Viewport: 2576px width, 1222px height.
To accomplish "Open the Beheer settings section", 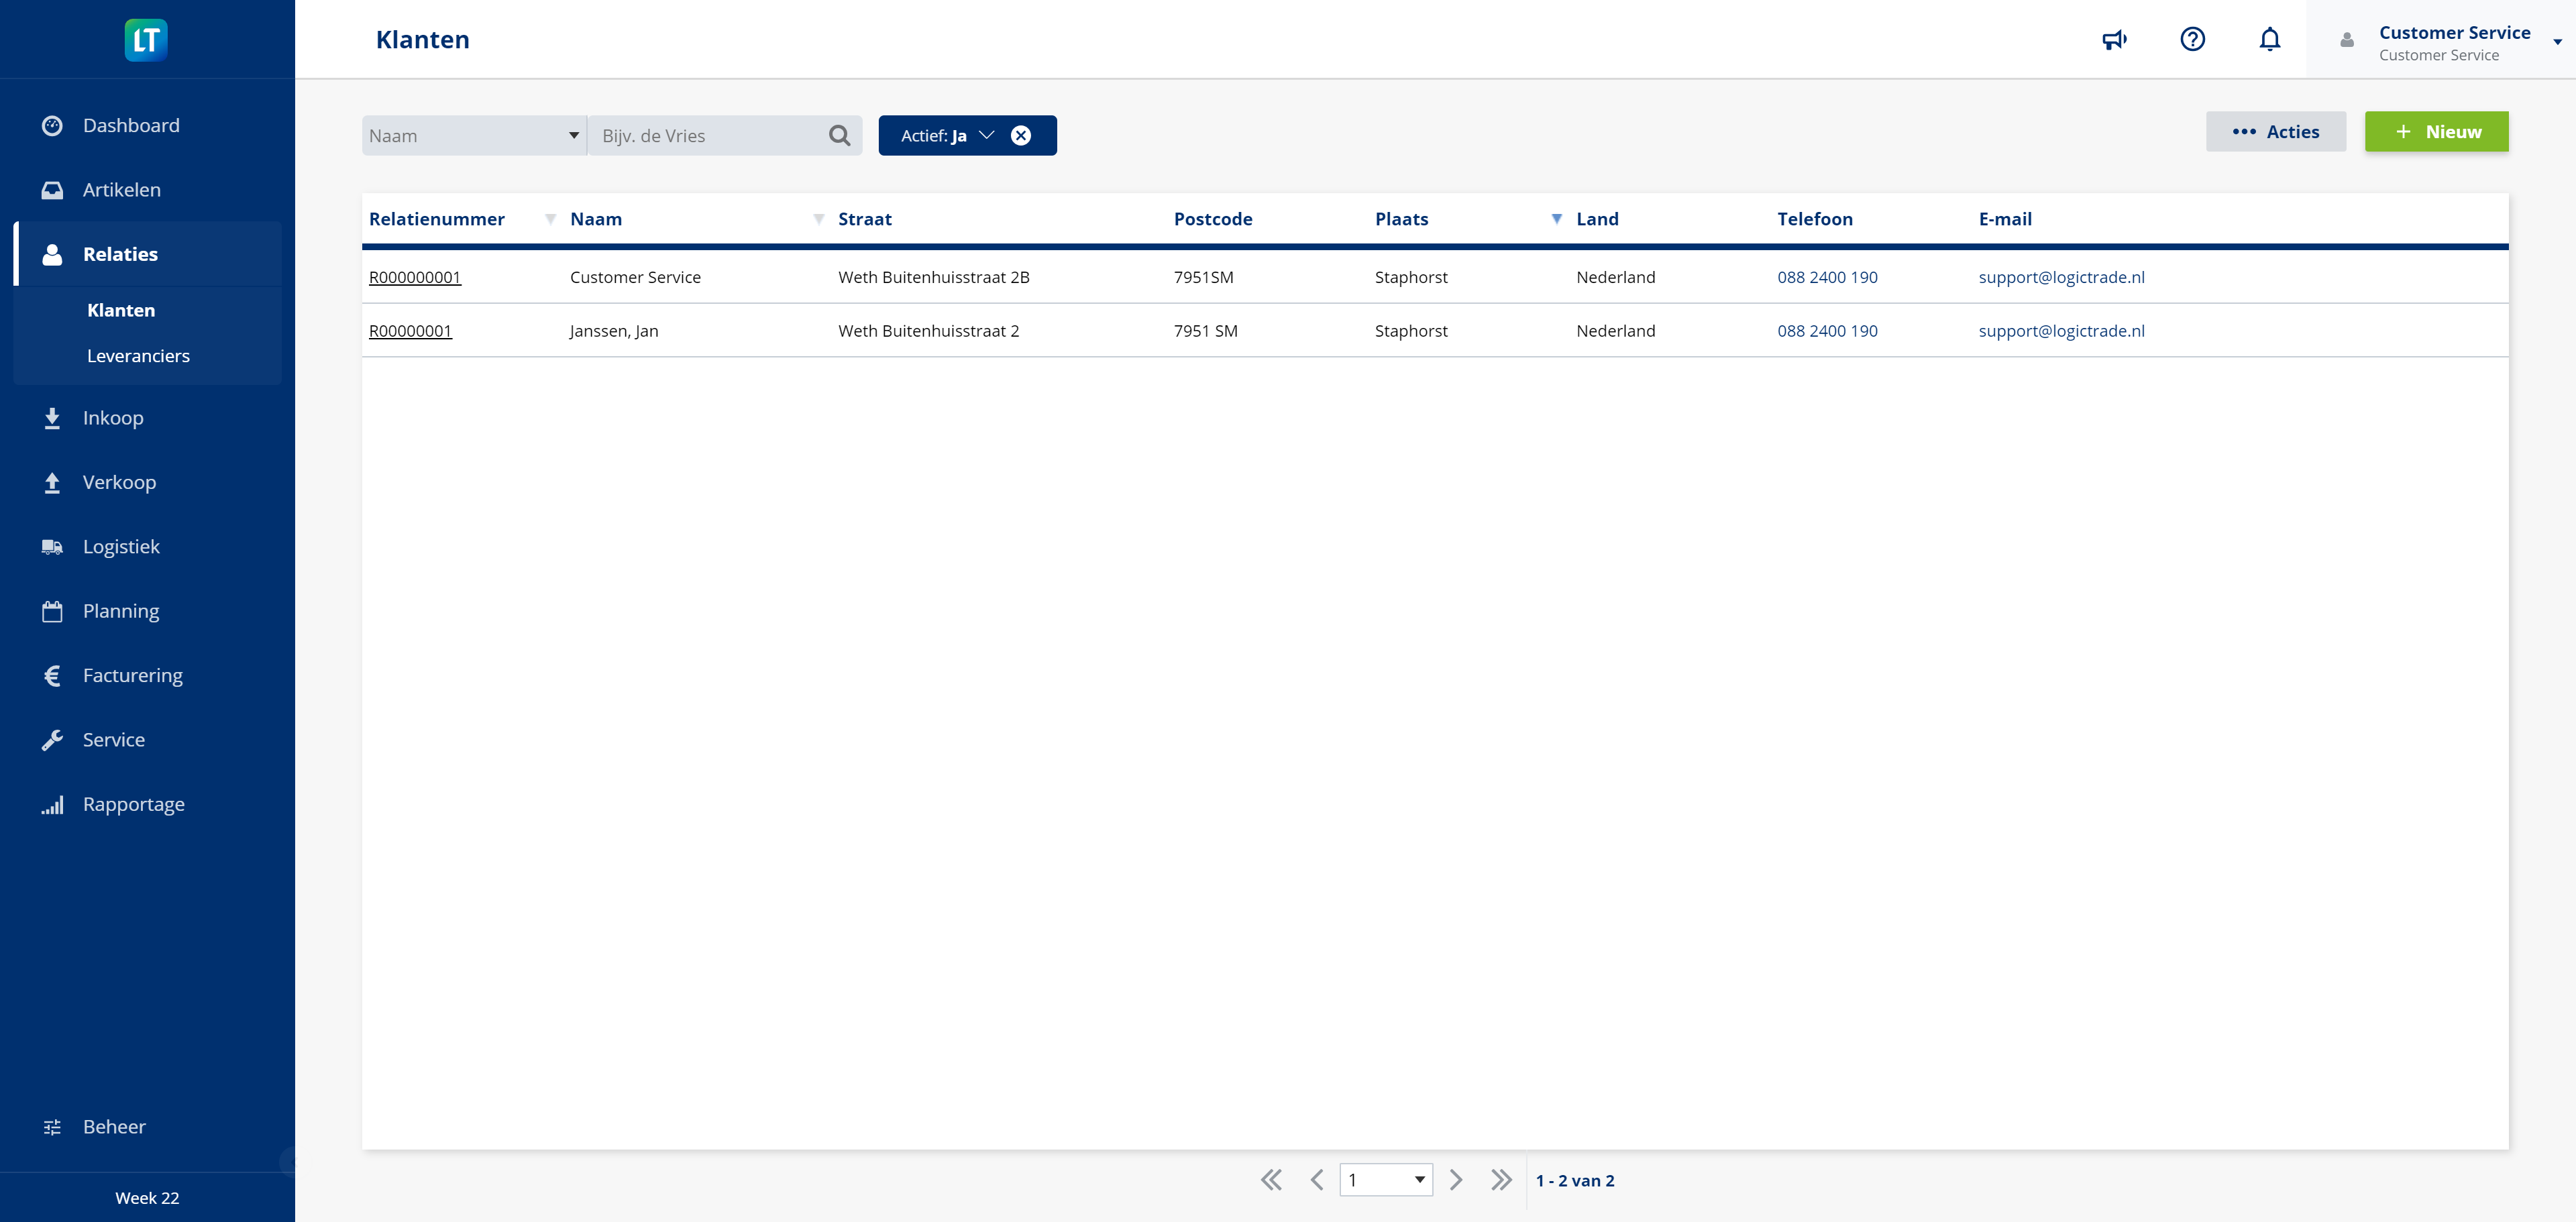I will pyautogui.click(x=113, y=1125).
